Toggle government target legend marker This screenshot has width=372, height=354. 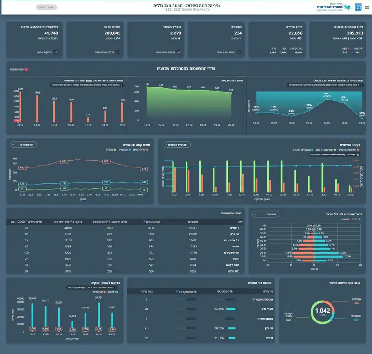pos(26,69)
